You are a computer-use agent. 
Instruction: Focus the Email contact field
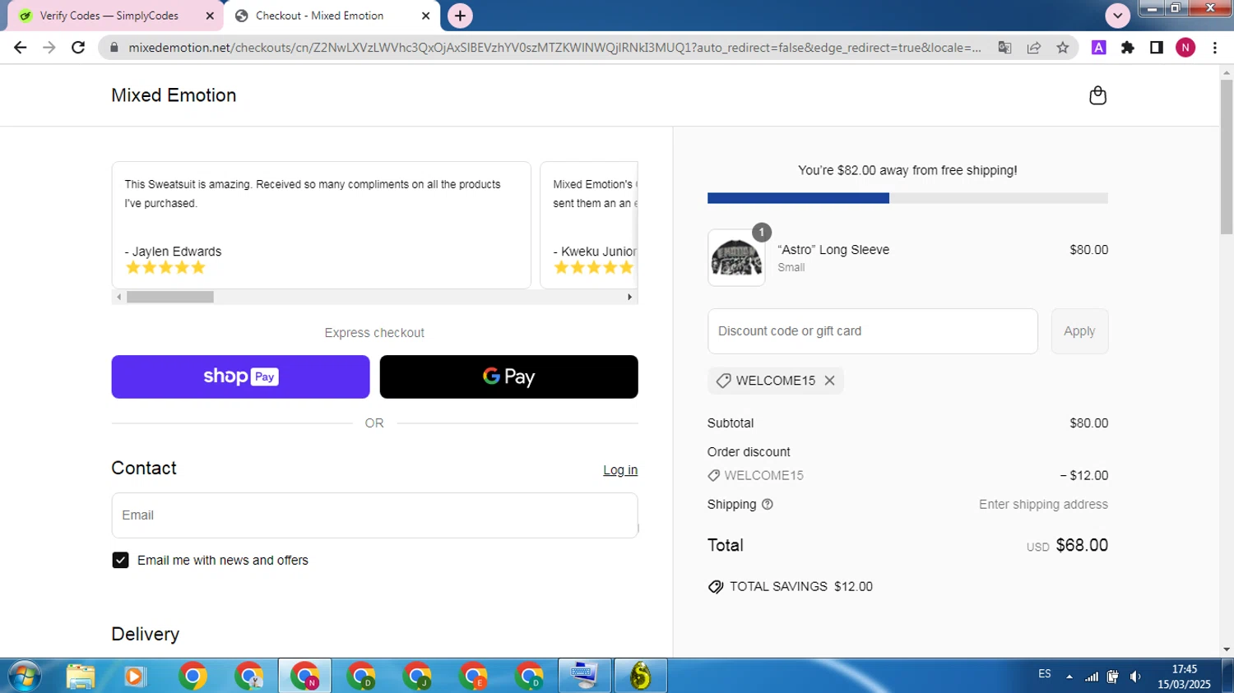(374, 515)
